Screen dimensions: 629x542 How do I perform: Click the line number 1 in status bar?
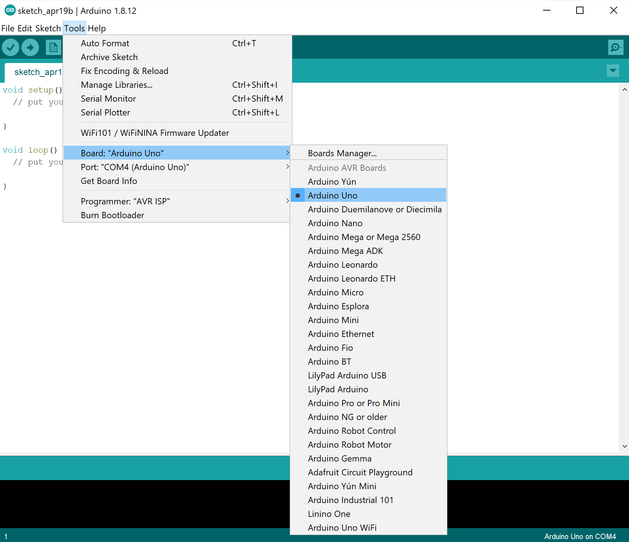click(x=6, y=536)
